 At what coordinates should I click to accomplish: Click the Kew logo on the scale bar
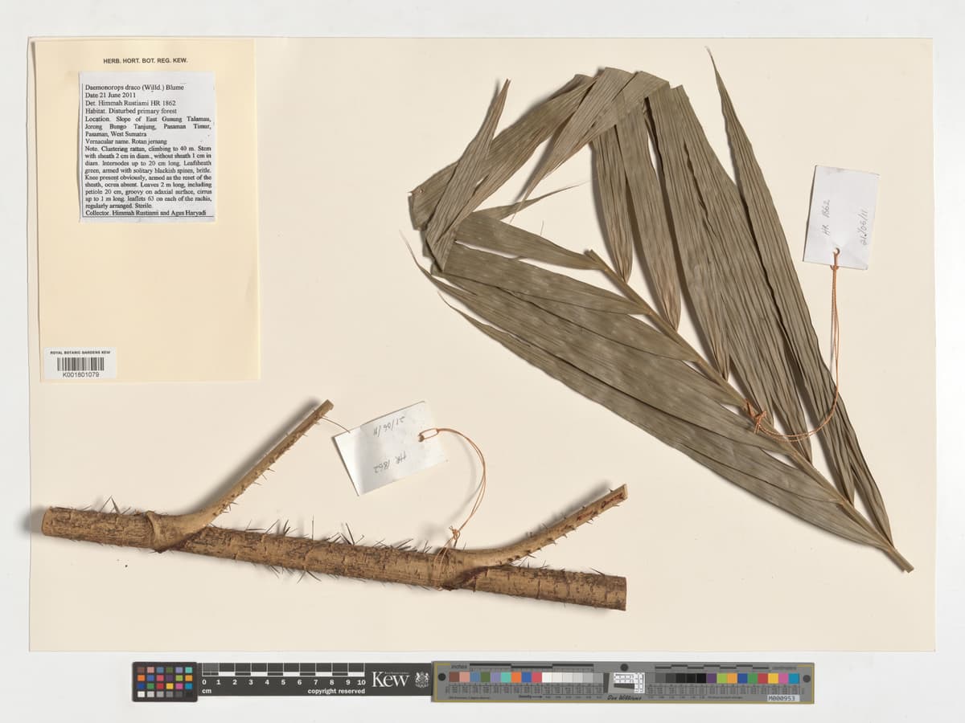[391, 680]
